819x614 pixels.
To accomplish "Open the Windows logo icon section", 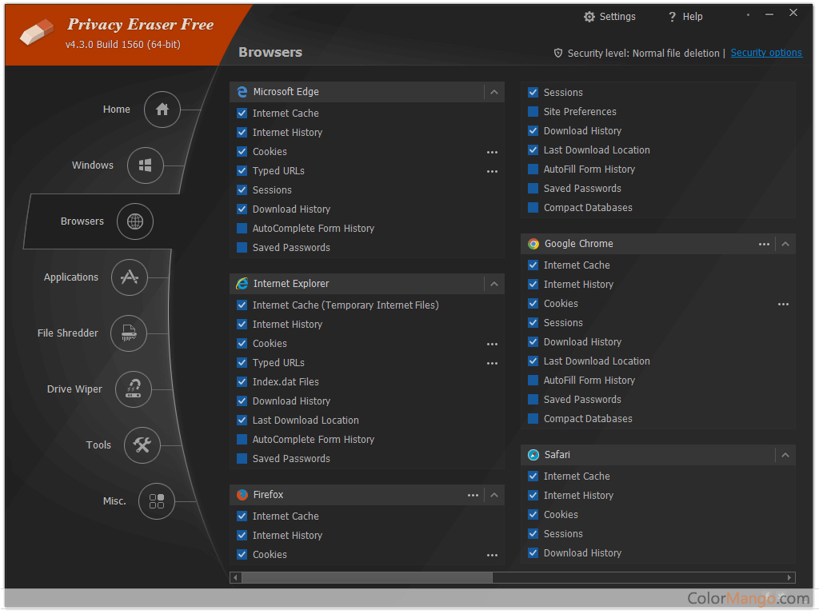I will 146,165.
